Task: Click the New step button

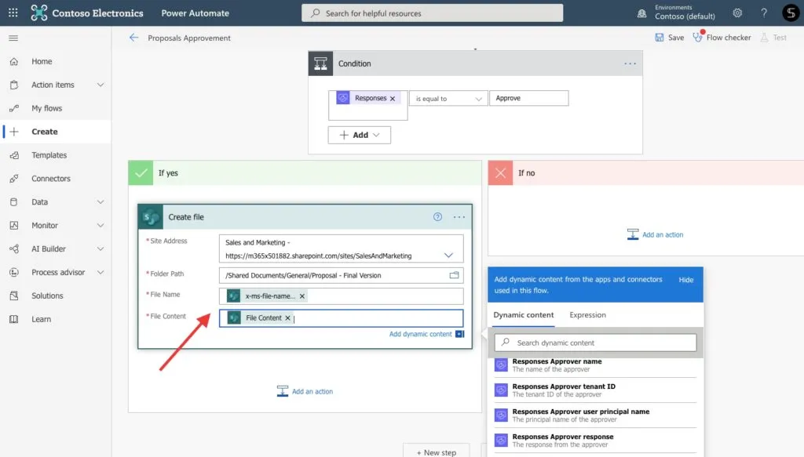Action: click(x=437, y=452)
